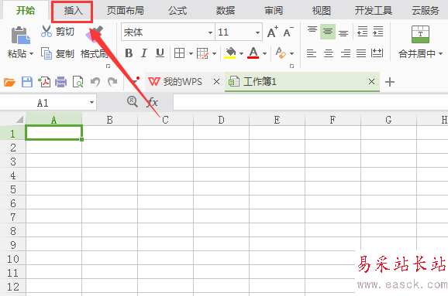
Task: Click distributed alignment icon
Action: pos(377,53)
